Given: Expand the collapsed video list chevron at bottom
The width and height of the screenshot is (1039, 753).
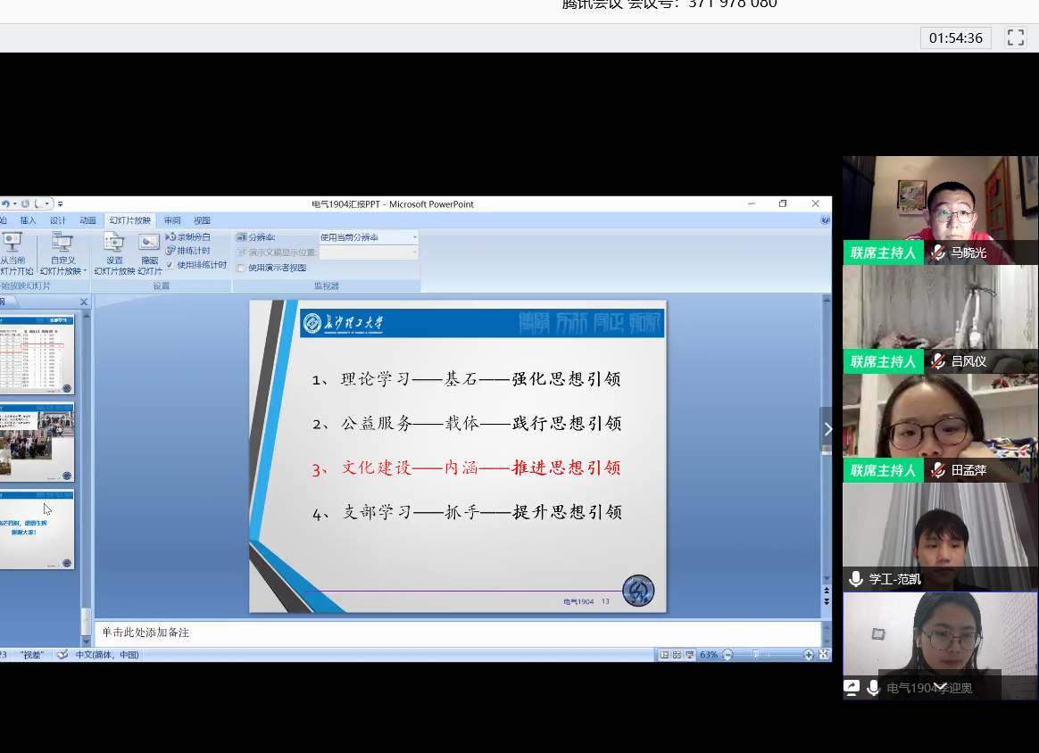Looking at the screenshot, I should (939, 686).
